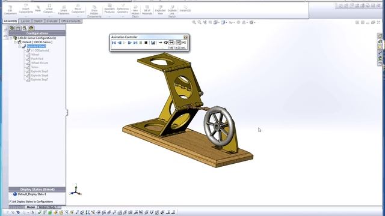
Task: Click blue fast-forward arrow in Animation Controller
Action: [130, 43]
